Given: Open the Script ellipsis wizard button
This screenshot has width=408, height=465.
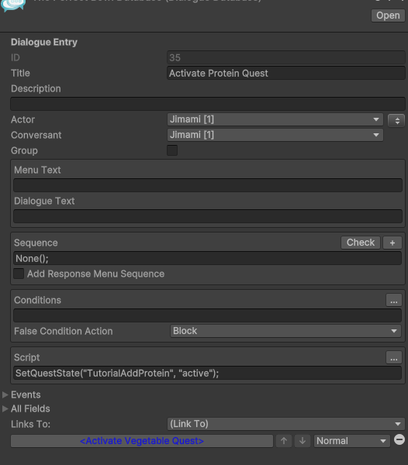Looking at the screenshot, I should pos(394,357).
